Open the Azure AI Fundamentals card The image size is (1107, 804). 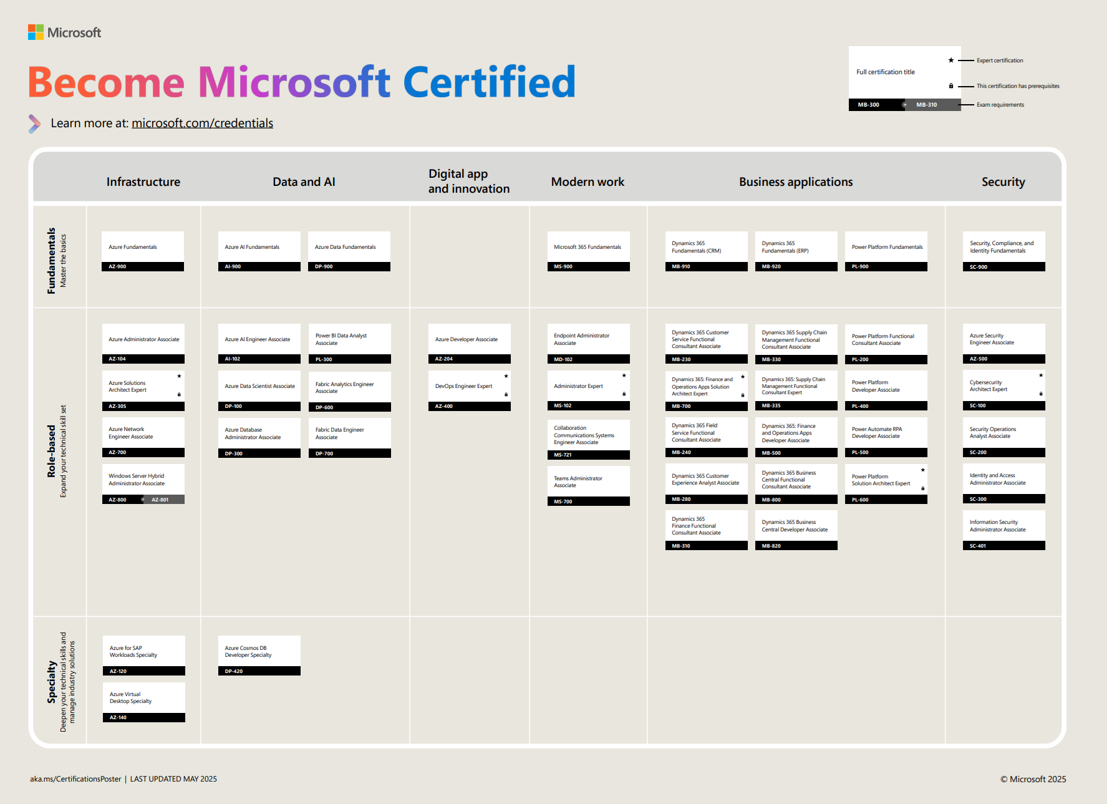pyautogui.click(x=259, y=251)
